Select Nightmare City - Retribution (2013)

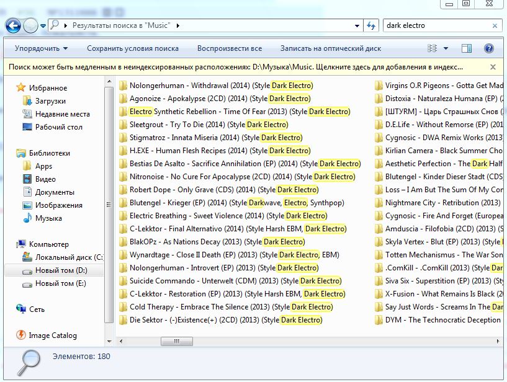click(437, 203)
